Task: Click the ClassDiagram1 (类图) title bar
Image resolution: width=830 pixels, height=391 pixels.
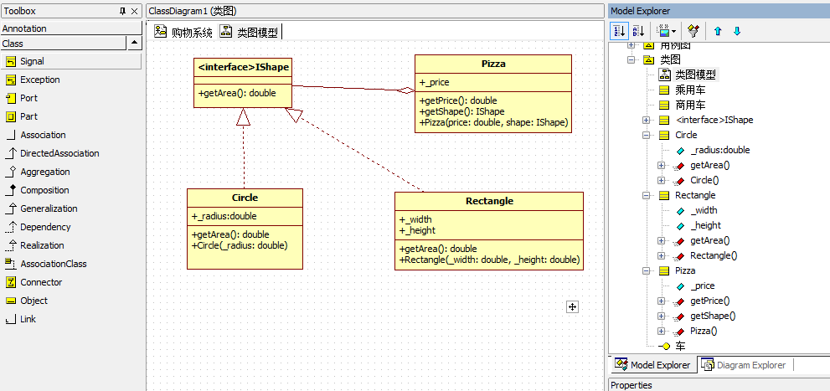Action: (x=374, y=11)
